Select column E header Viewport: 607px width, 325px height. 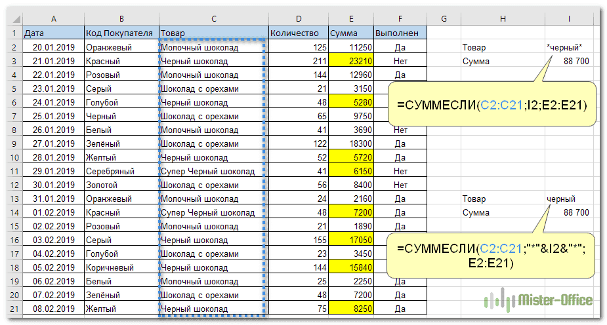click(350, 18)
